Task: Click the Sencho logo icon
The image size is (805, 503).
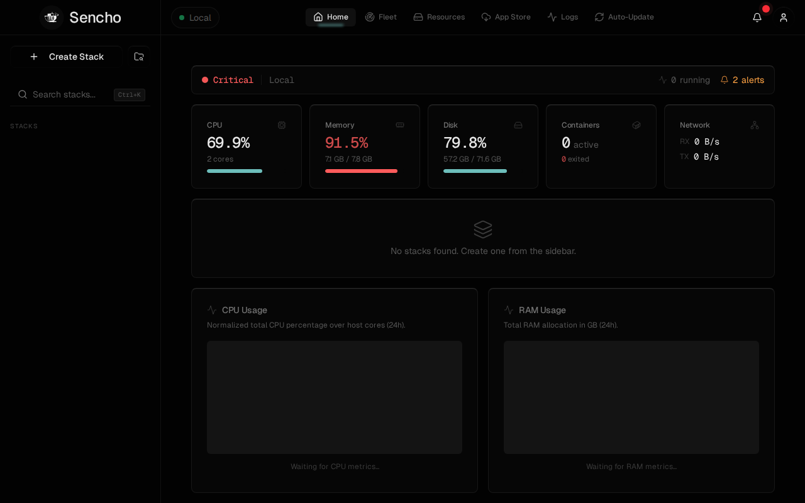Action: click(x=52, y=18)
